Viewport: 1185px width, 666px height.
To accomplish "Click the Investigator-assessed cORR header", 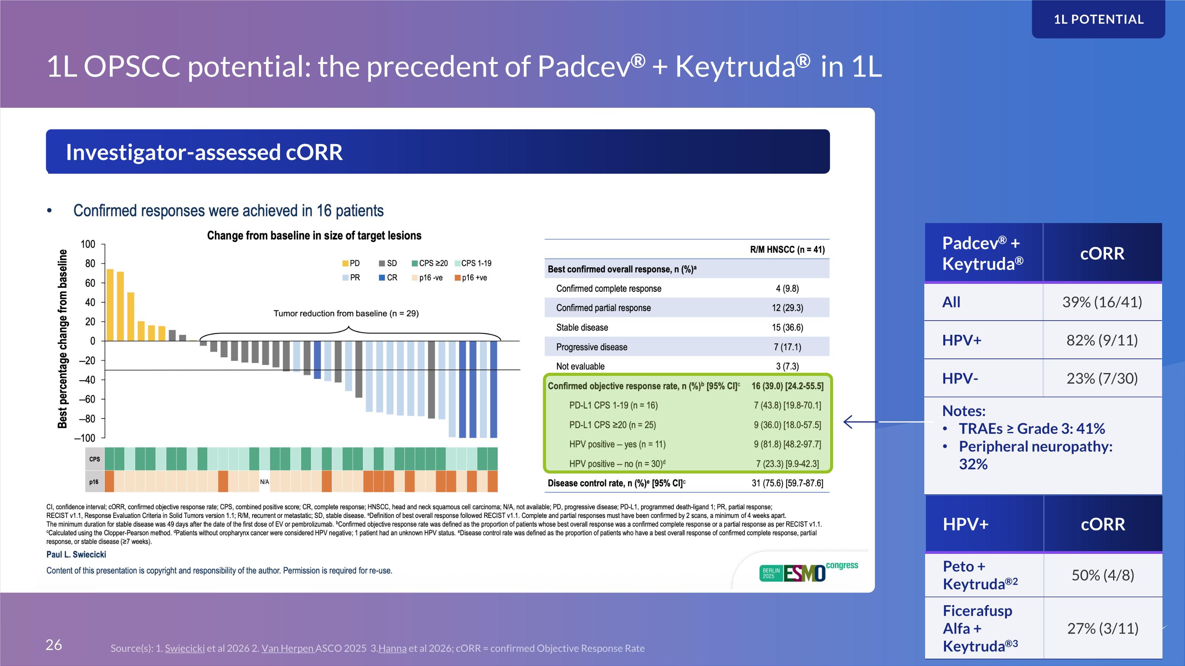I will click(x=438, y=152).
